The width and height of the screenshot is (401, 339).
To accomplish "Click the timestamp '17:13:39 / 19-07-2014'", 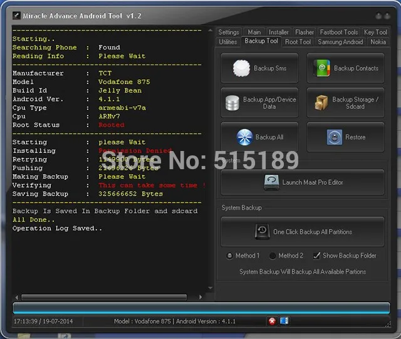I will click(43, 321).
